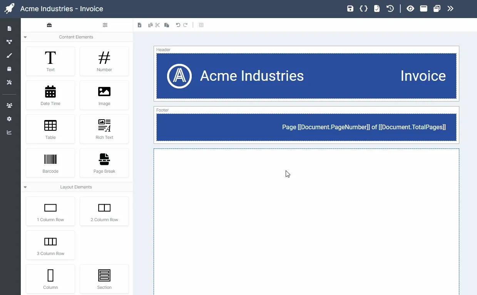Click the Acme Industries Invoice header banner
This screenshot has height=295, width=477.
click(x=306, y=76)
